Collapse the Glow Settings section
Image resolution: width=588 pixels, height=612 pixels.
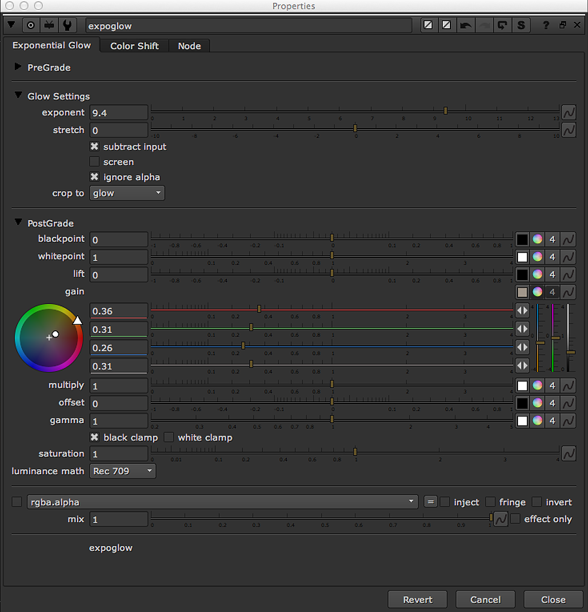click(18, 95)
